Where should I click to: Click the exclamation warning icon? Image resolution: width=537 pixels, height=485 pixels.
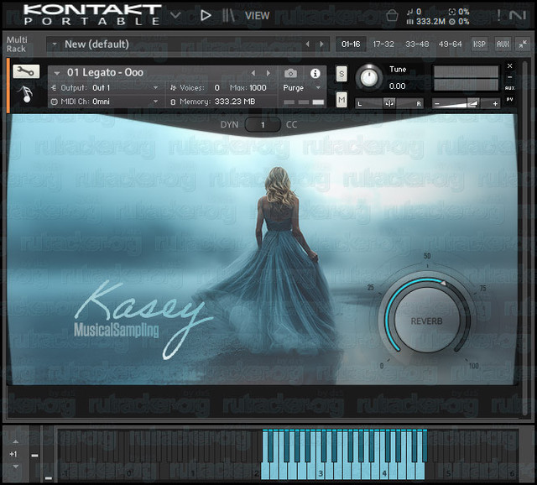(498, 15)
